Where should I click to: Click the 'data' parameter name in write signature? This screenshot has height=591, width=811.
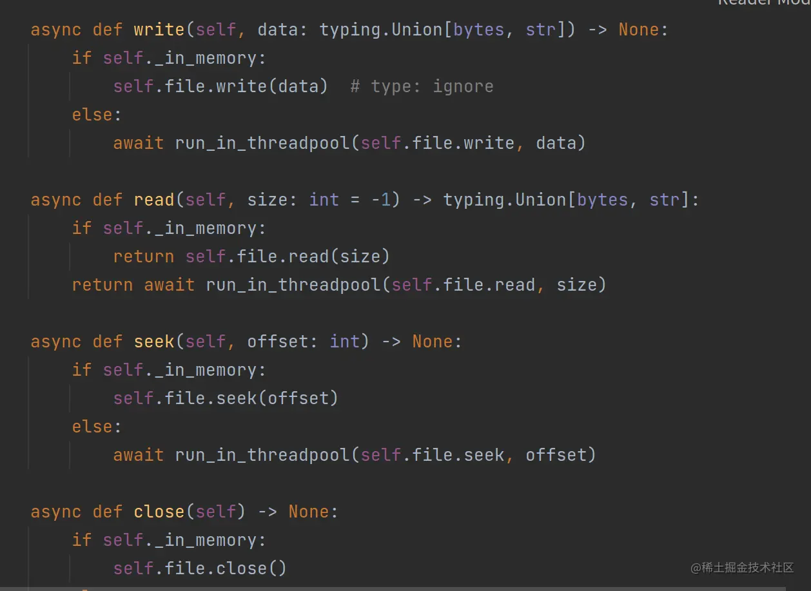tap(278, 30)
